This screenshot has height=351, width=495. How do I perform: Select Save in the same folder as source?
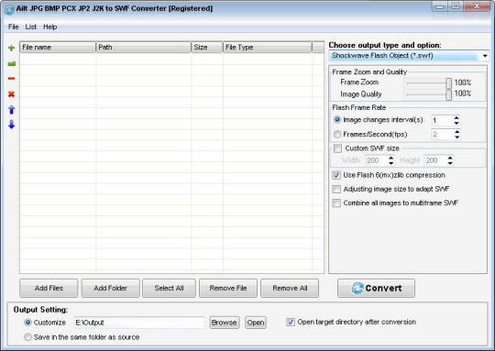[27, 337]
